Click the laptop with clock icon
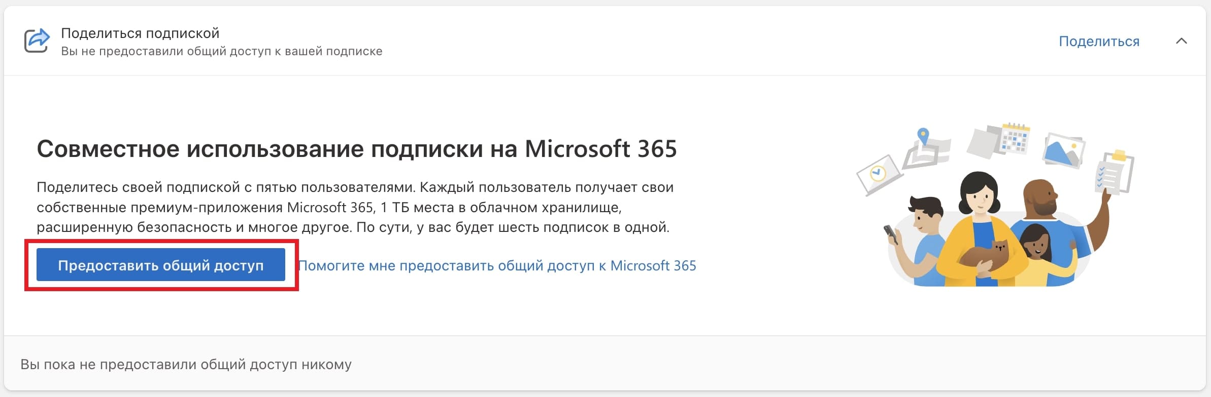This screenshot has width=1211, height=397. [x=879, y=175]
